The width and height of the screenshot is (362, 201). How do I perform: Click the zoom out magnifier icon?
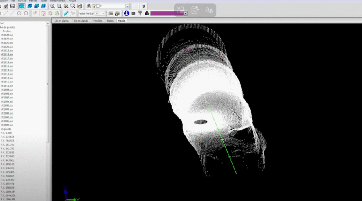(60, 6)
